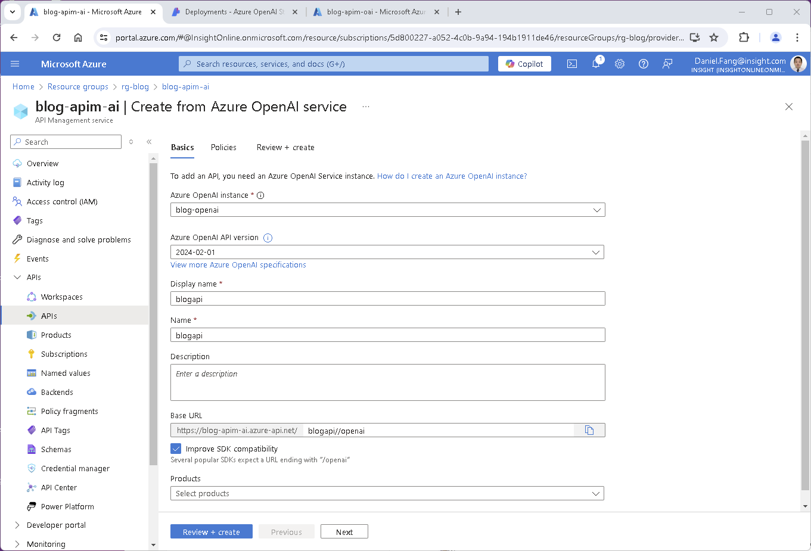The width and height of the screenshot is (811, 551).
Task: Click the Home breadcrumb
Action: coord(23,86)
